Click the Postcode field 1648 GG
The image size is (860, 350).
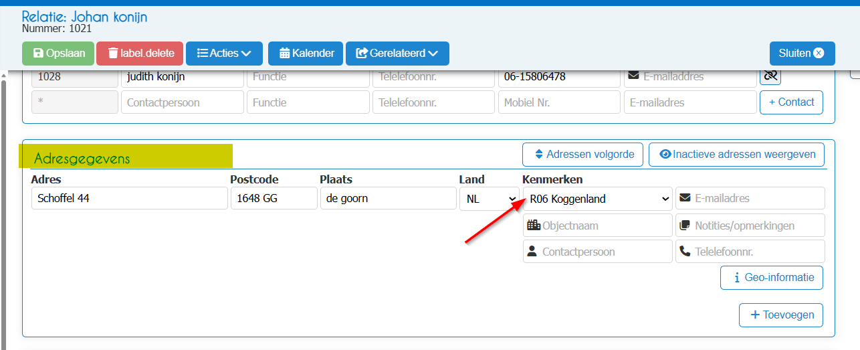274,198
